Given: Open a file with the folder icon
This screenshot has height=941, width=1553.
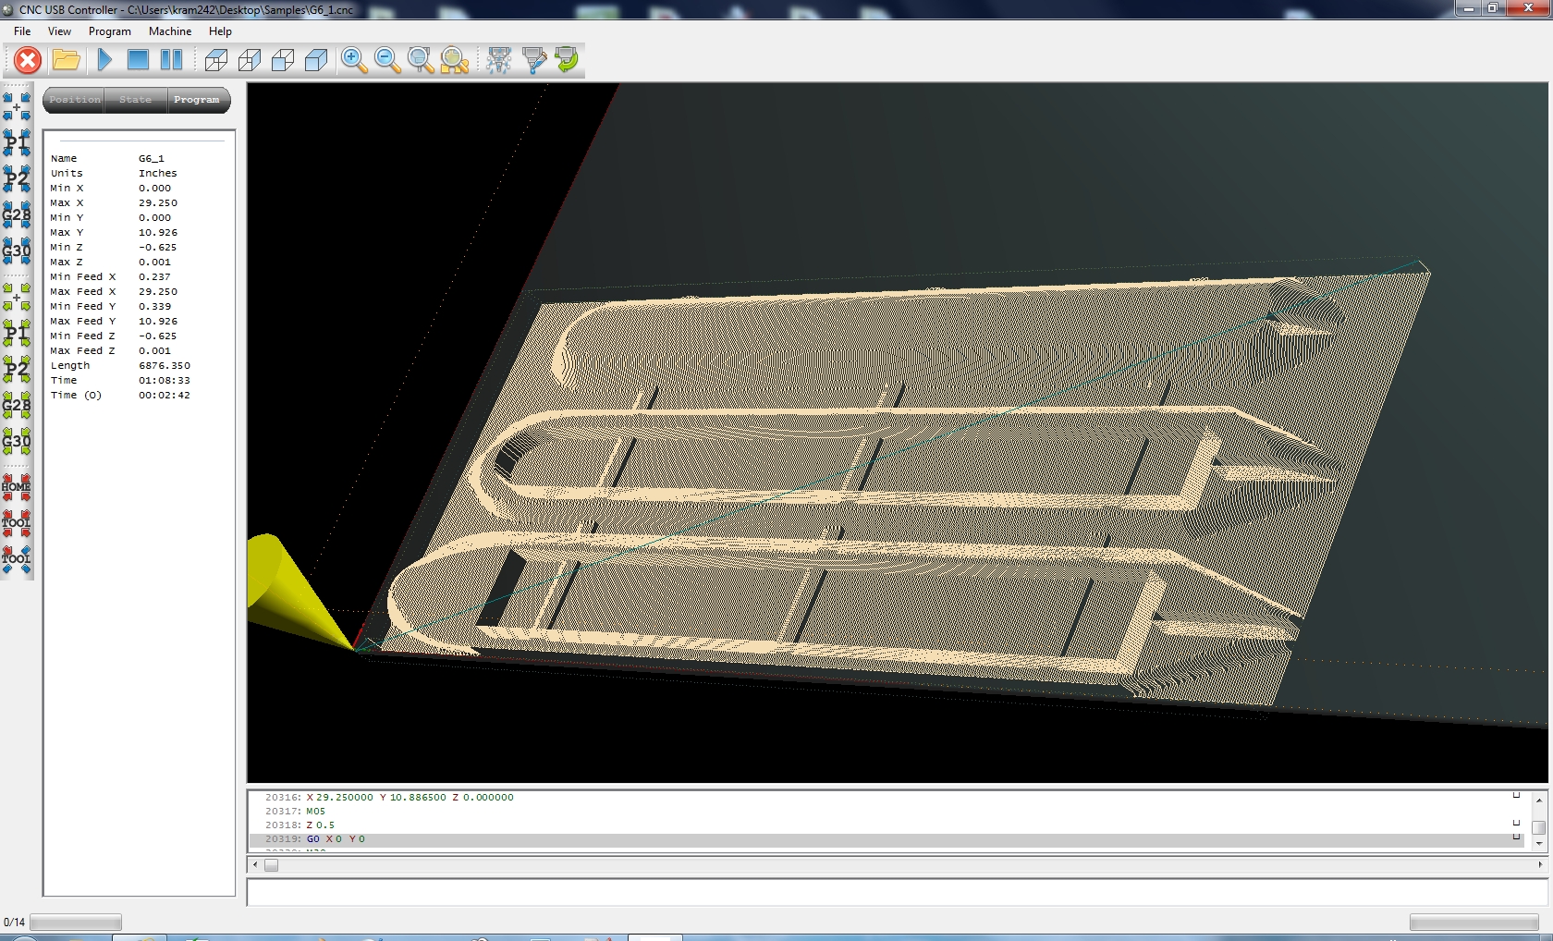Looking at the screenshot, I should [66, 61].
